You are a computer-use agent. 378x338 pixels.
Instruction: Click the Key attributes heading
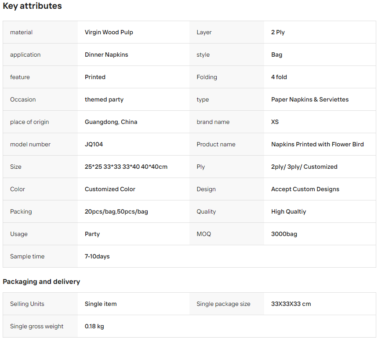tap(32, 6)
